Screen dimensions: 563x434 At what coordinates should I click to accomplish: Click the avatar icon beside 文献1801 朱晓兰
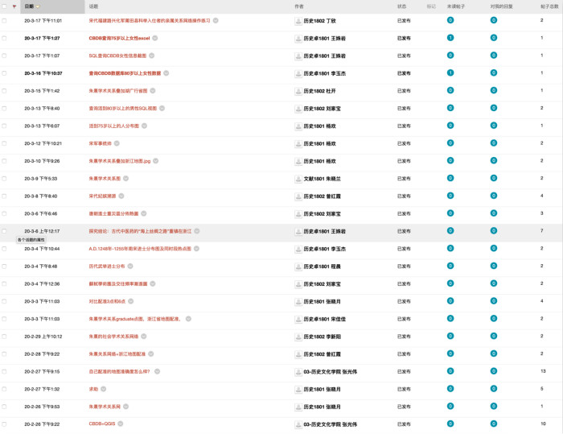pos(298,178)
